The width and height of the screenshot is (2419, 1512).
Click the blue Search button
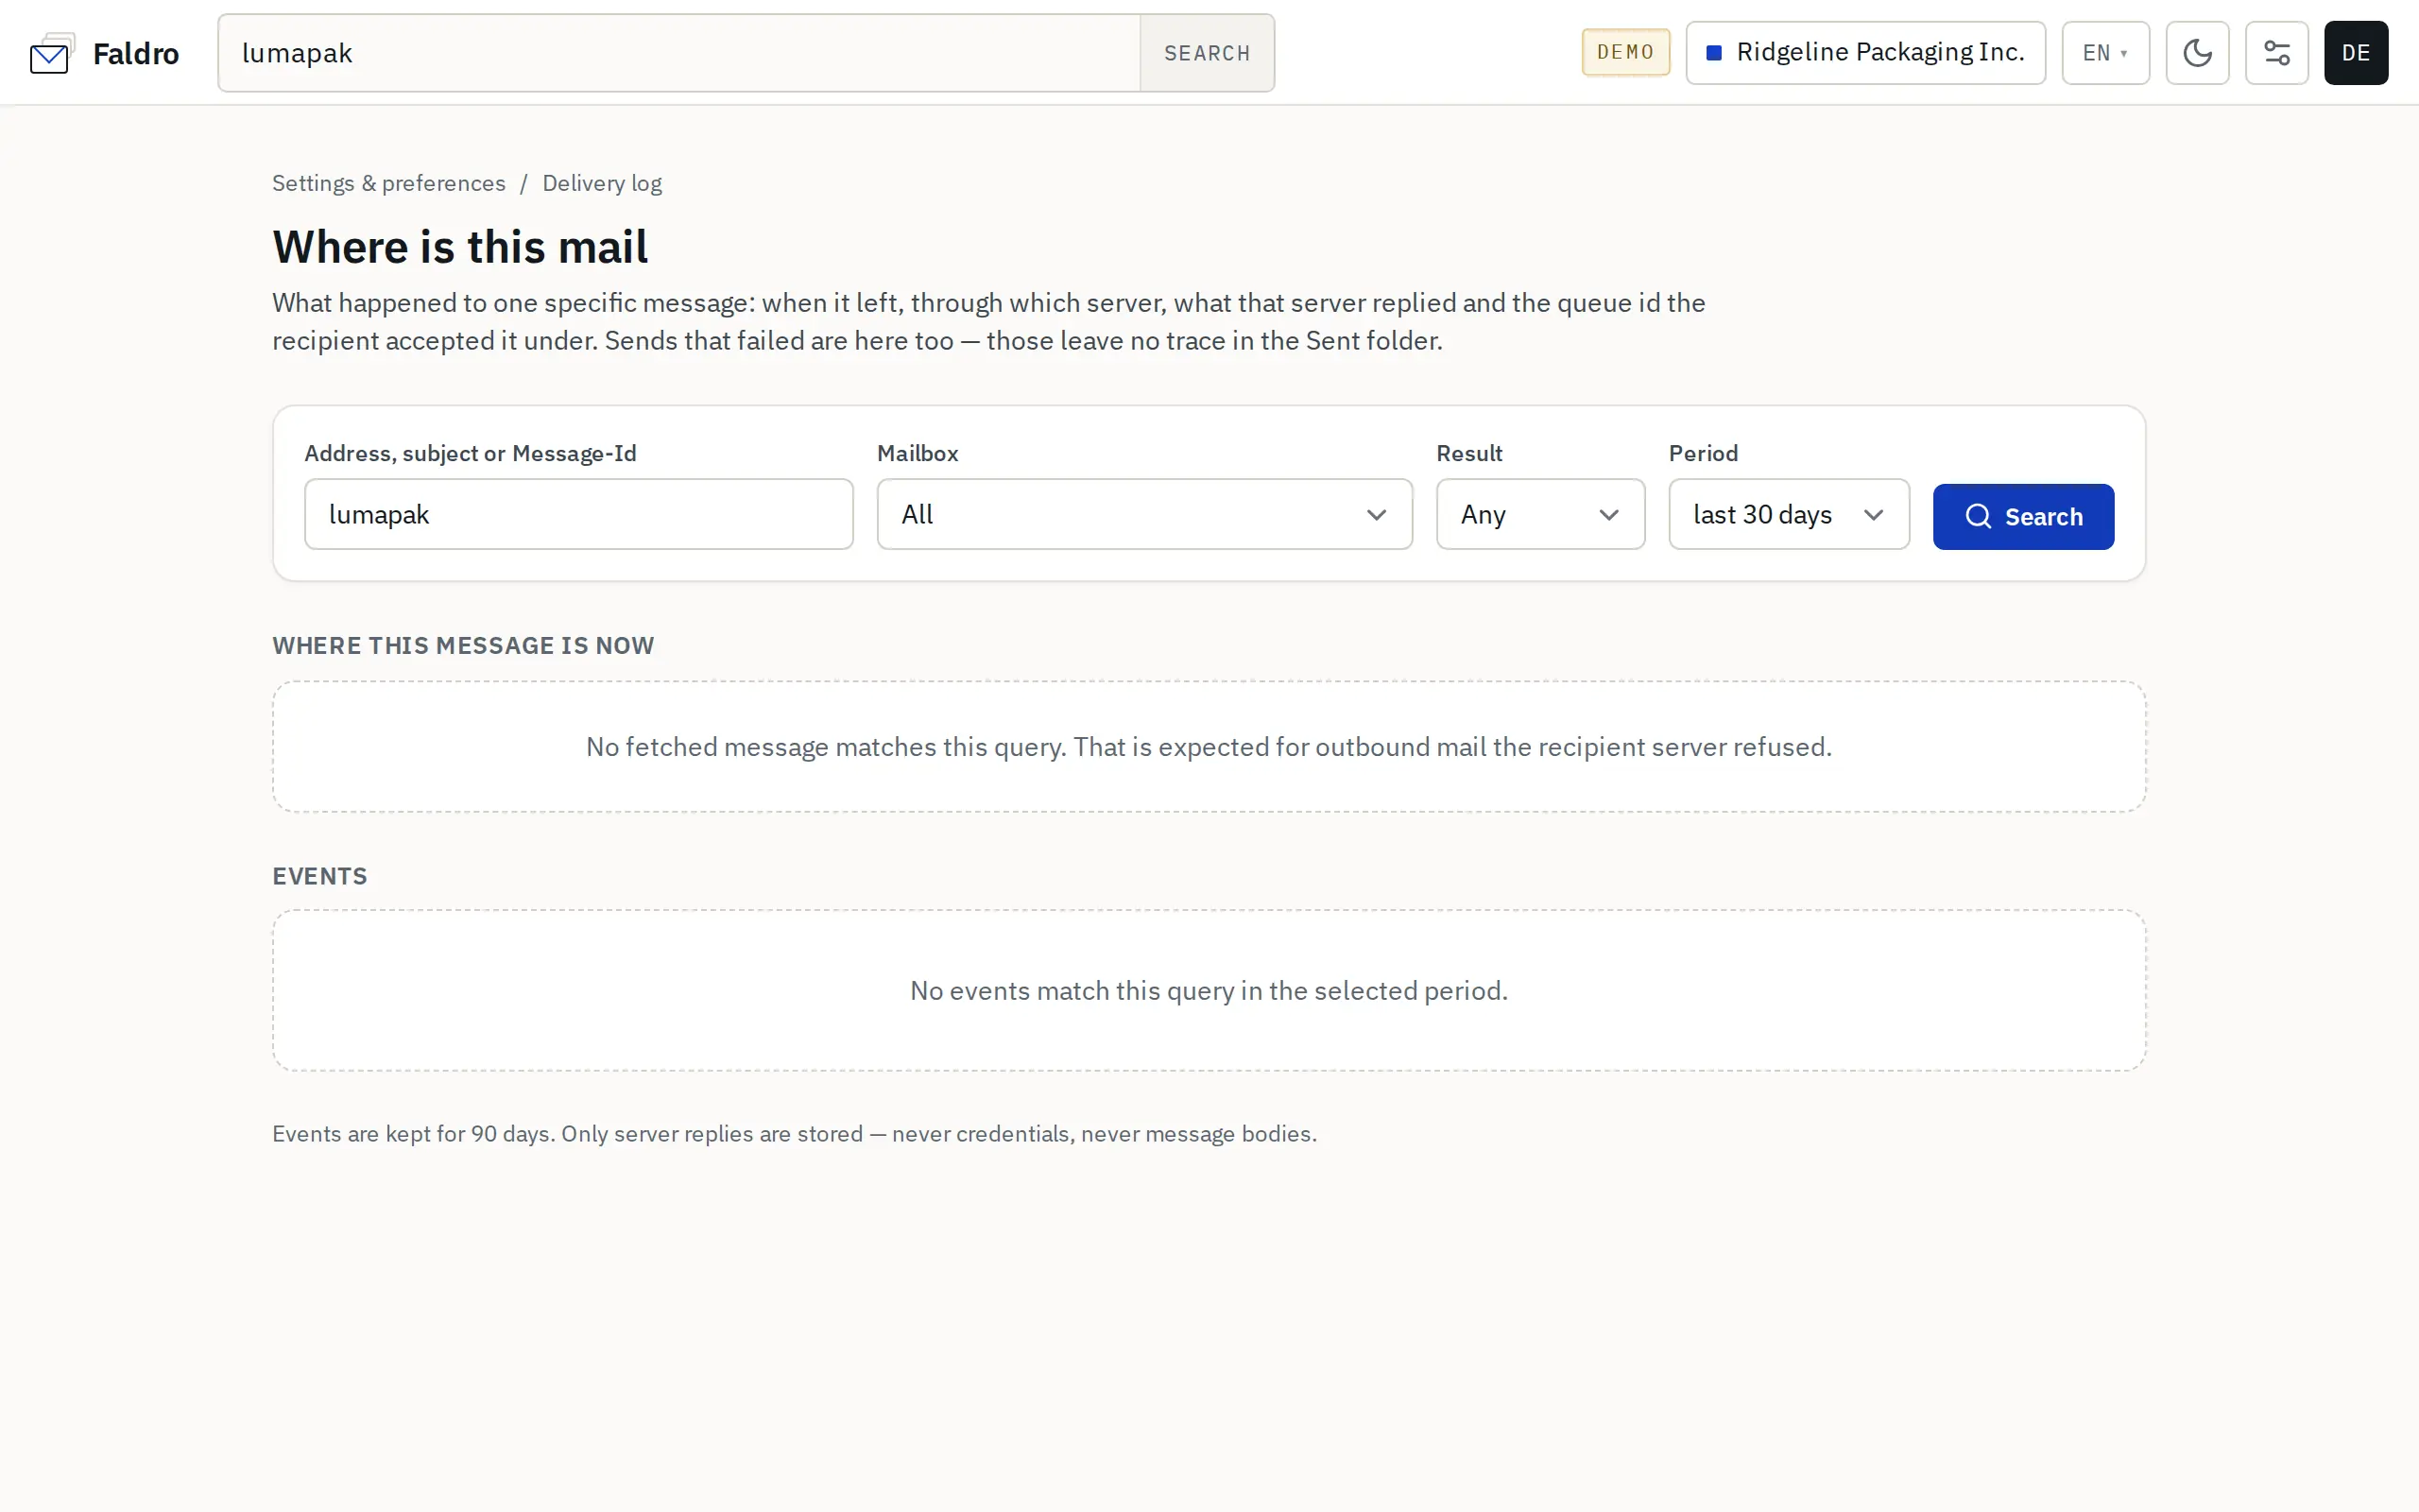tap(2023, 516)
